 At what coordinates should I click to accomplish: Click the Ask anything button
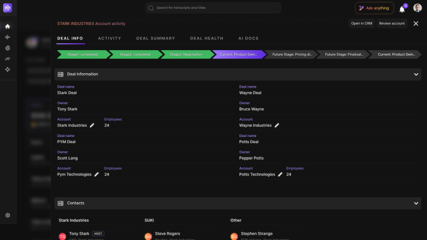tap(374, 8)
